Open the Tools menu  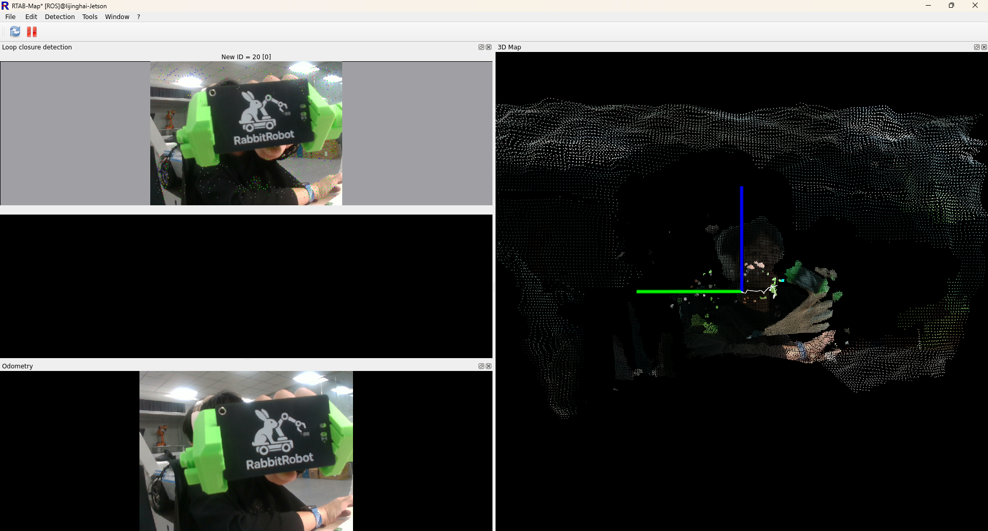90,17
